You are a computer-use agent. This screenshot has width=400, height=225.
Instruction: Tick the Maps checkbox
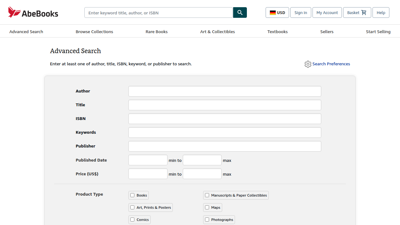[207, 207]
